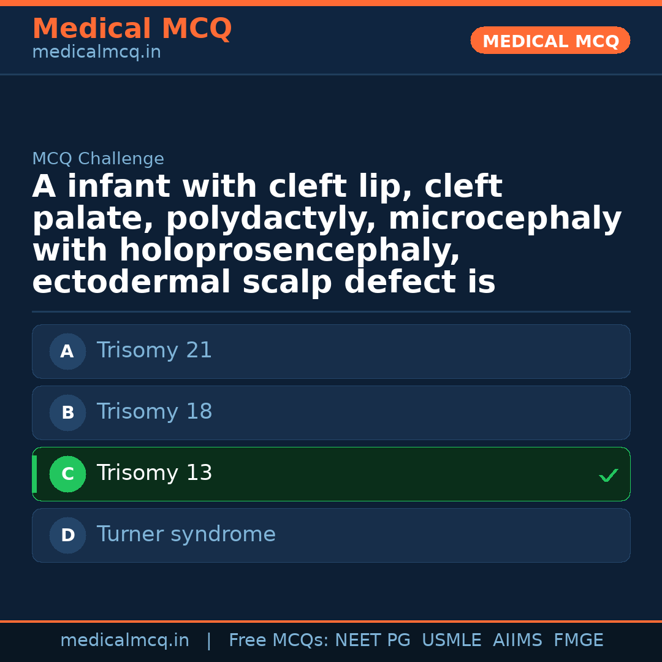
Task: Choose the Trisomy 18 answer option
Action: (x=331, y=413)
